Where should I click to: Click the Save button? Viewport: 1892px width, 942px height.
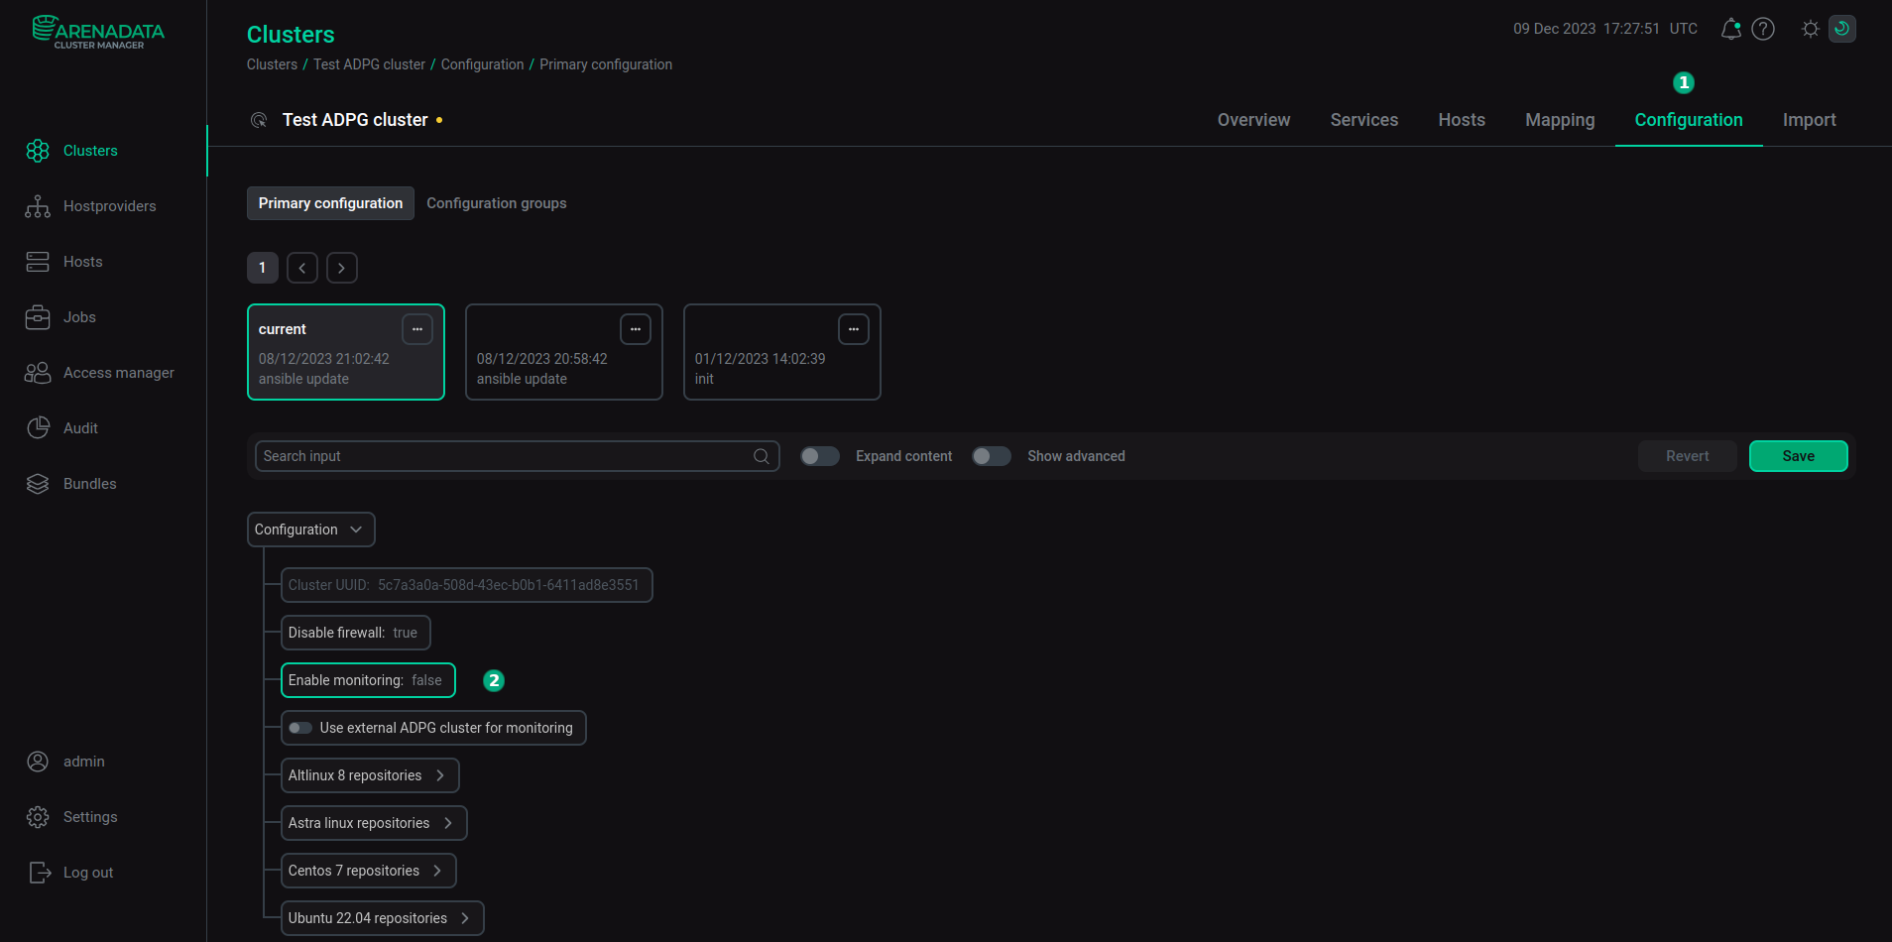coord(1799,456)
